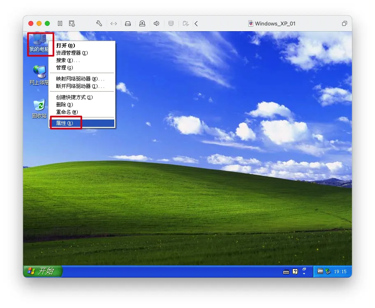Screen dimensions: 375x308
Task: Click the VMware Tools tray icon
Action: [320, 271]
